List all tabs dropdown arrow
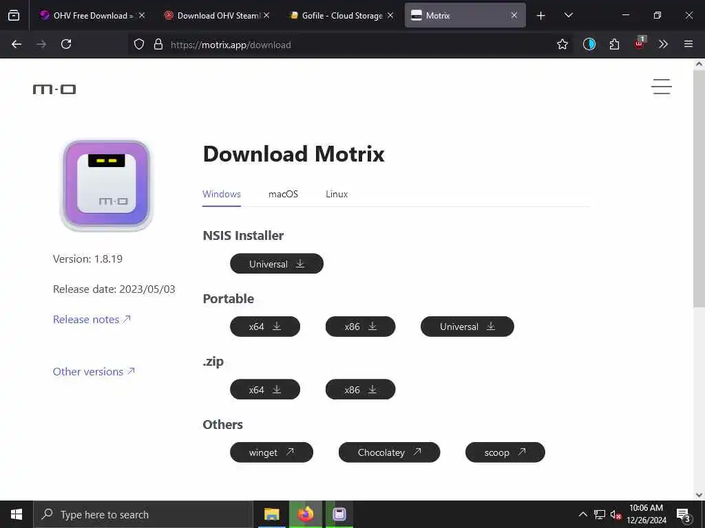The height and width of the screenshot is (528, 705). pyautogui.click(x=568, y=15)
